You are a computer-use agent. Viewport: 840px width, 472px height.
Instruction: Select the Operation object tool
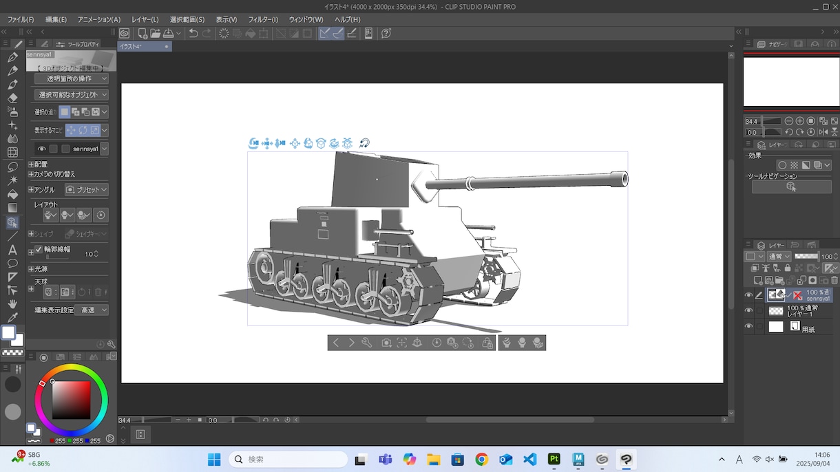12,222
